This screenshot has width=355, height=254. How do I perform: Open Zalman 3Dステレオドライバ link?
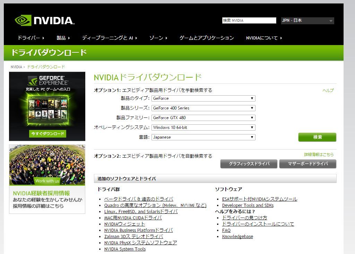coord(133,236)
